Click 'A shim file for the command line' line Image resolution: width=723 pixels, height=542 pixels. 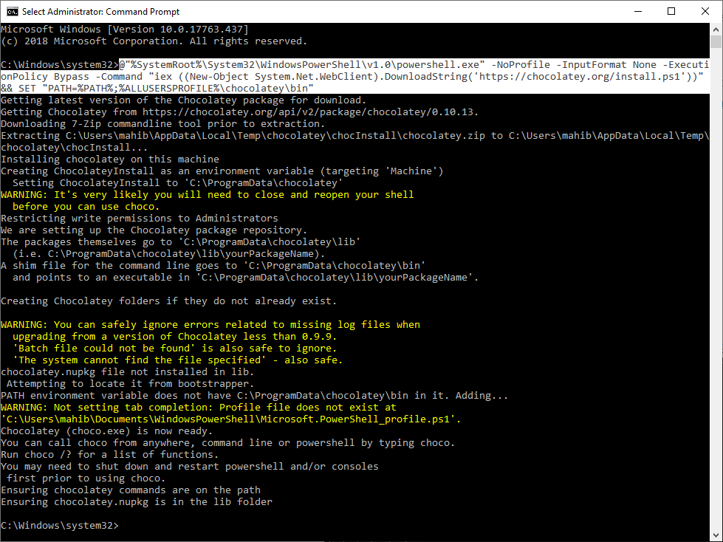click(213, 266)
